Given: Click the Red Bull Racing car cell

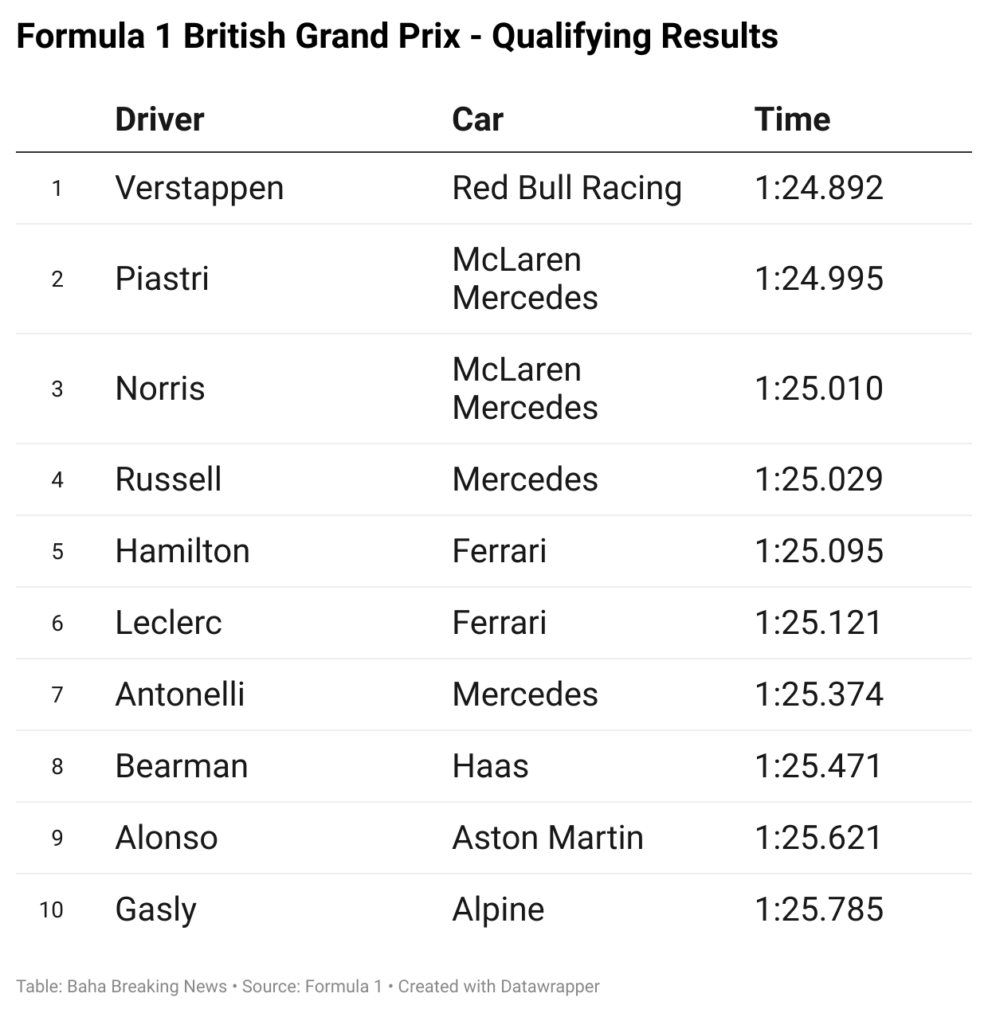Looking at the screenshot, I should [x=567, y=188].
